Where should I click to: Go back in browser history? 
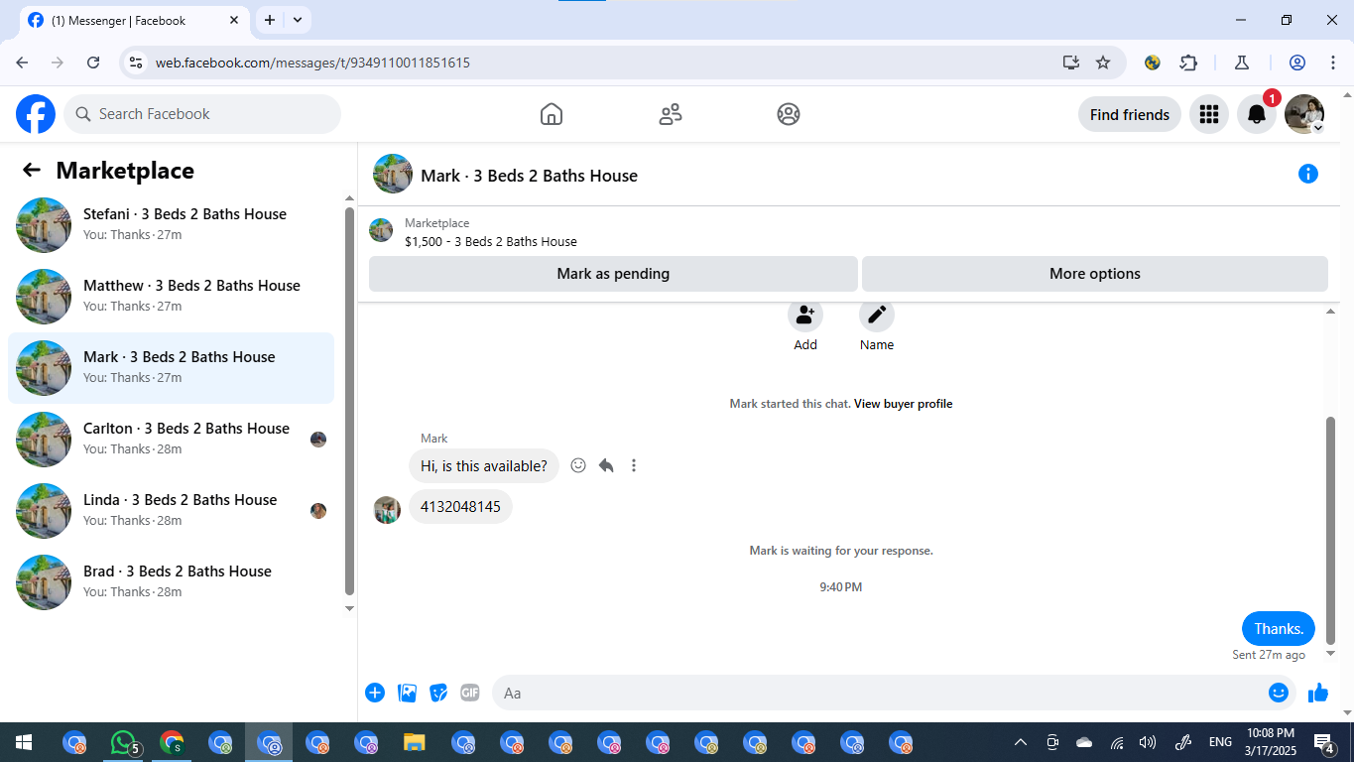point(22,63)
